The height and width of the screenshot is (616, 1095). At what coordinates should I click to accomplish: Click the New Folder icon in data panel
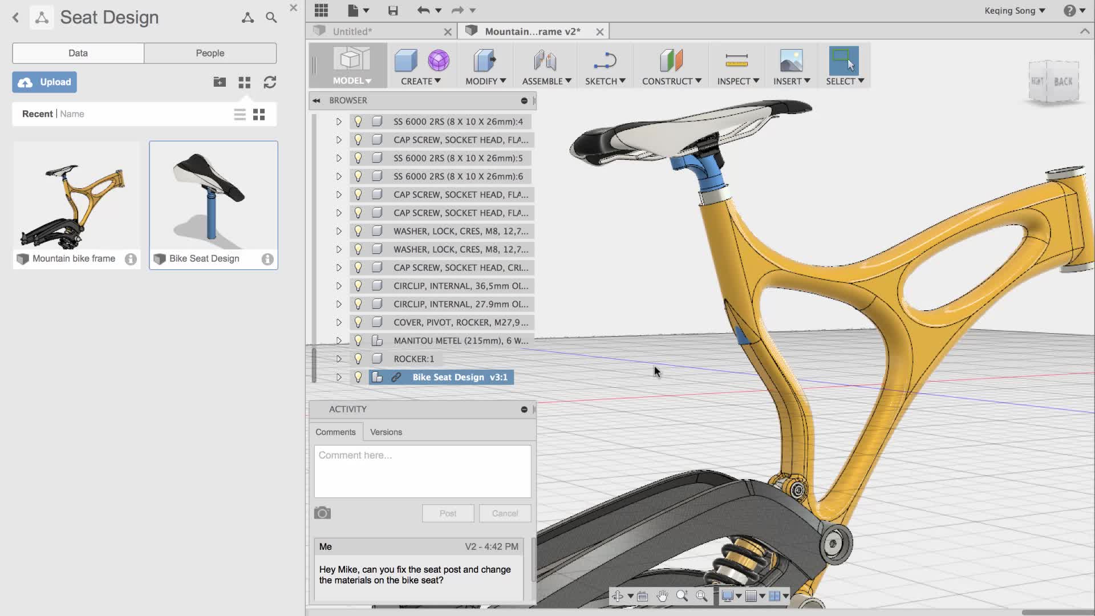220,82
